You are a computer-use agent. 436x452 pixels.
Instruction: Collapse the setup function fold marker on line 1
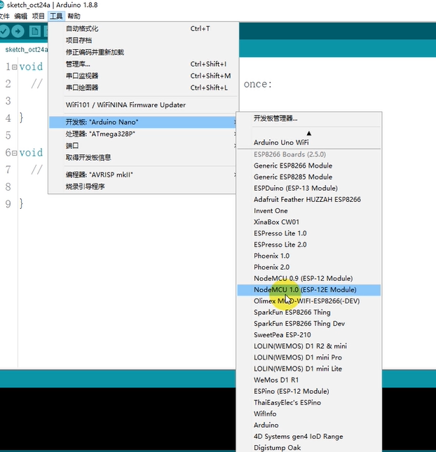[x=15, y=67]
